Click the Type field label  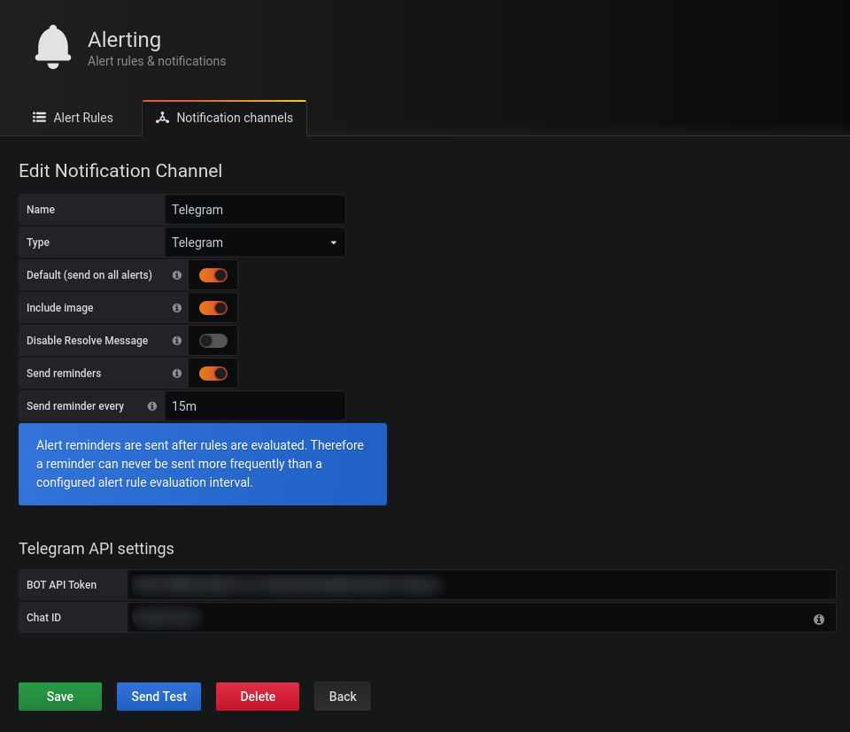coord(38,243)
